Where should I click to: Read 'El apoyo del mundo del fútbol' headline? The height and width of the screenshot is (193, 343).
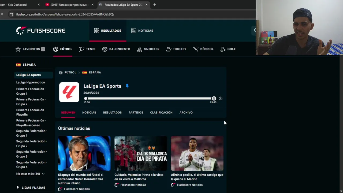(81, 179)
